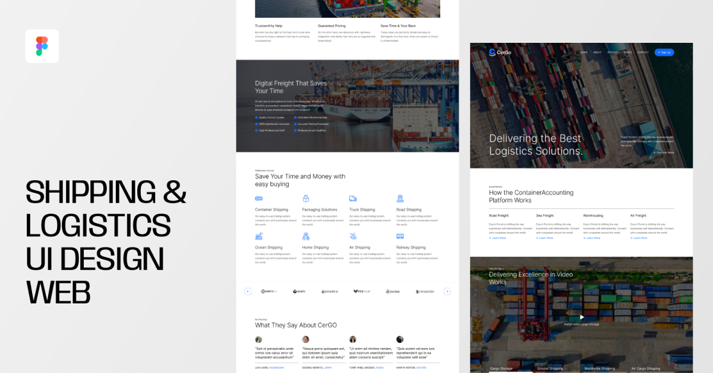
Task: Advance brand logo carousel with right arrow
Action: pyautogui.click(x=447, y=291)
